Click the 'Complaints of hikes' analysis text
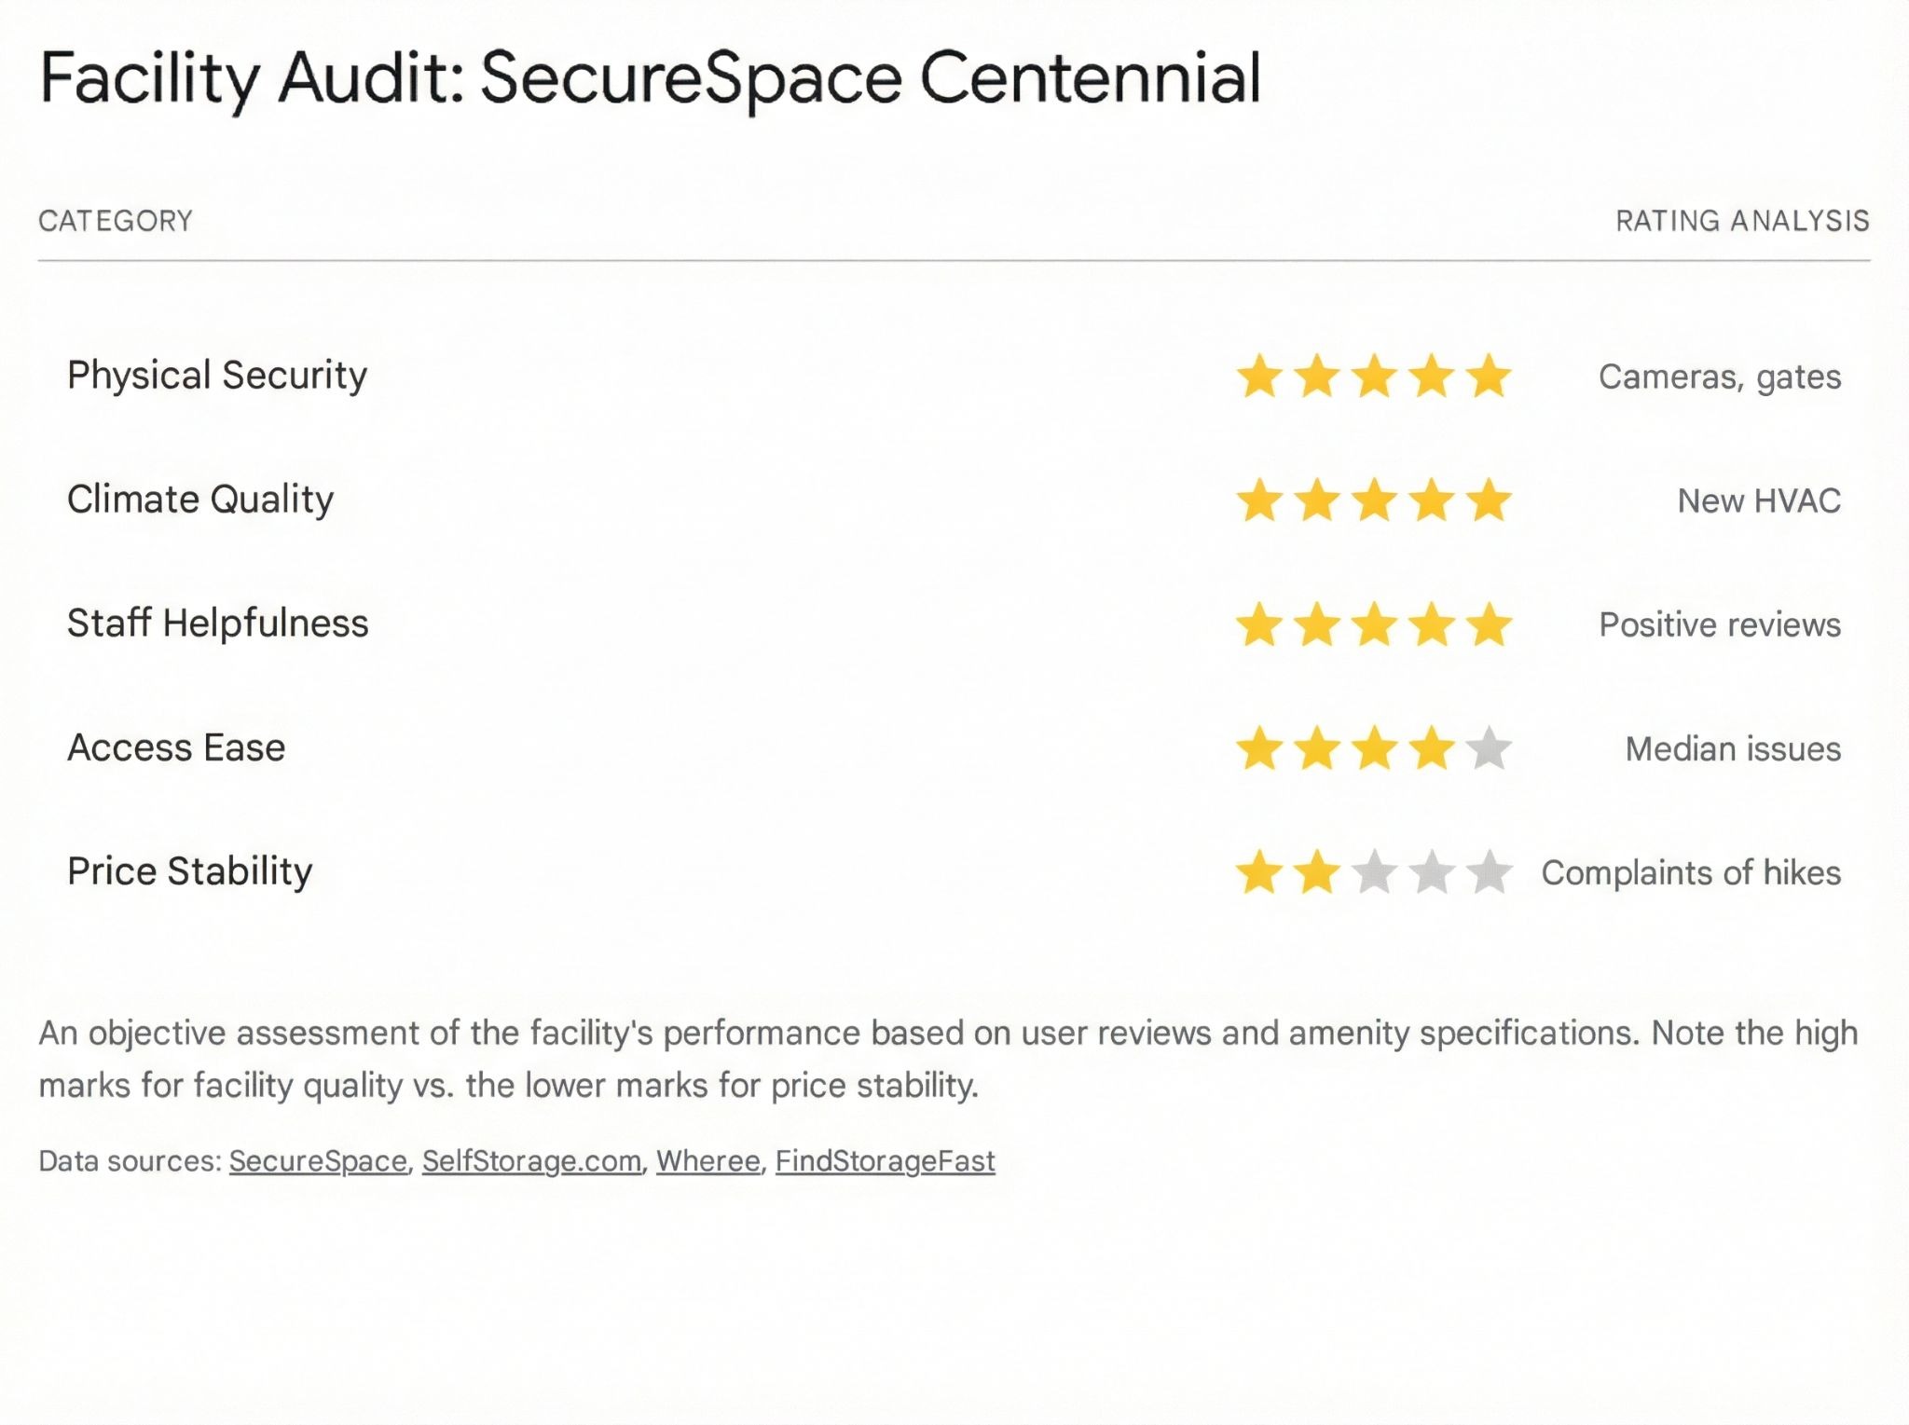 [x=1691, y=873]
